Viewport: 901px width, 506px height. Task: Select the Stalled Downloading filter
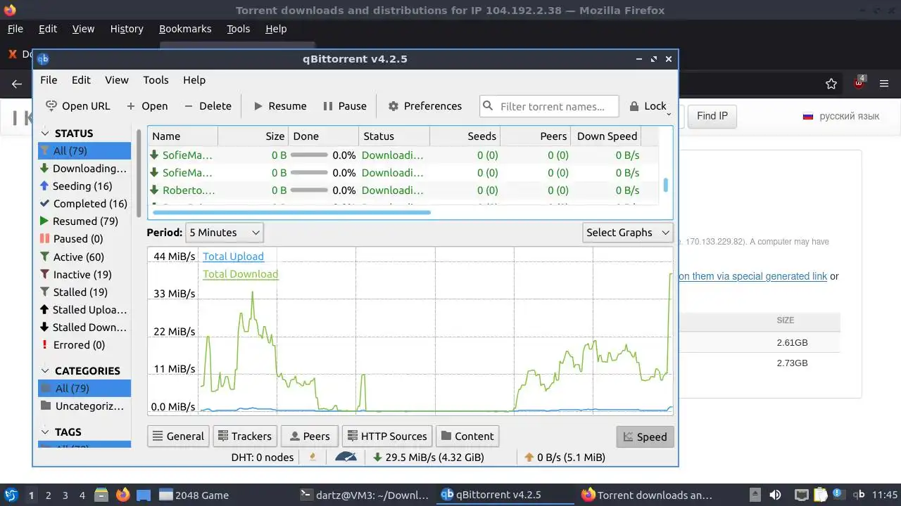point(84,327)
